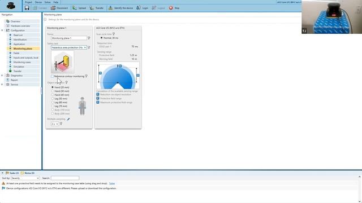
Task: Select Hand (30 mm) resolution
Action: pyautogui.click(x=53, y=91)
